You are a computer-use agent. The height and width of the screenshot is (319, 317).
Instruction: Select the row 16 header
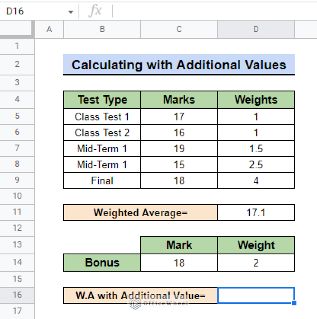pos(17,295)
